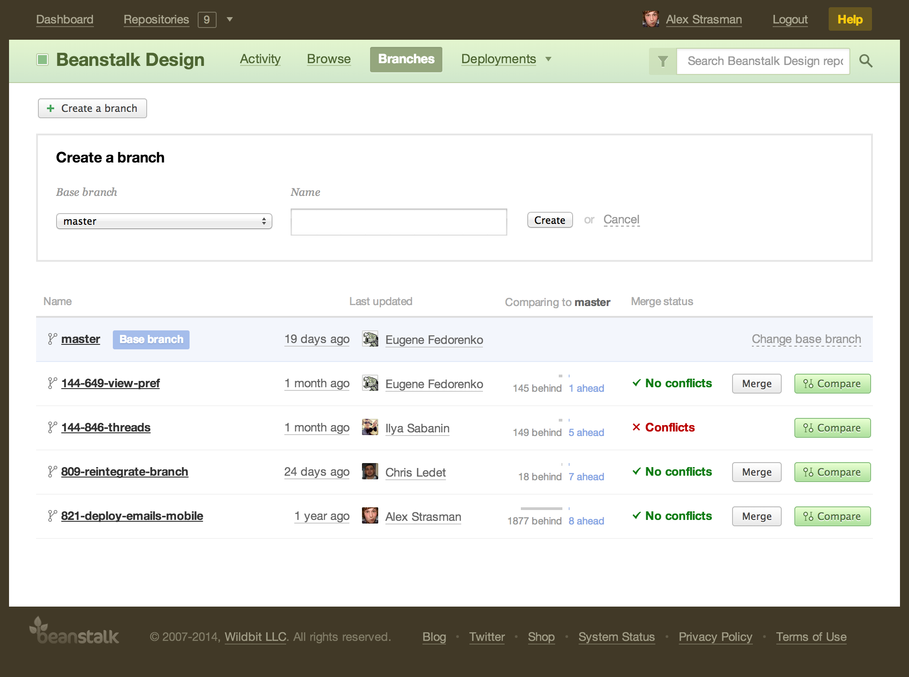
Task: Open the Terms of Use footer link
Action: (x=811, y=637)
